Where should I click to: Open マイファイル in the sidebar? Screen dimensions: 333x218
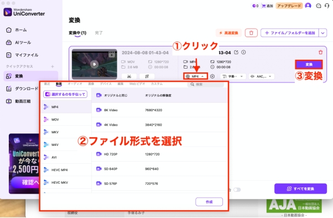[x=22, y=55]
